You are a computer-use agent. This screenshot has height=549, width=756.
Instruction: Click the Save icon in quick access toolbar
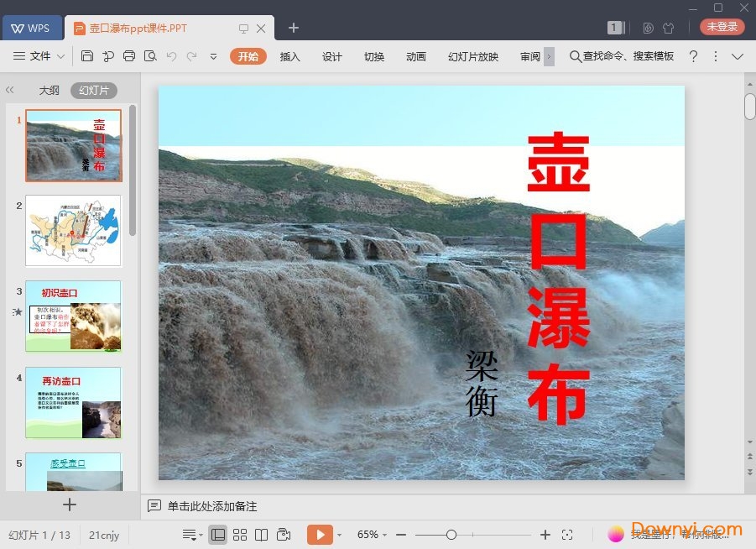[x=87, y=55]
